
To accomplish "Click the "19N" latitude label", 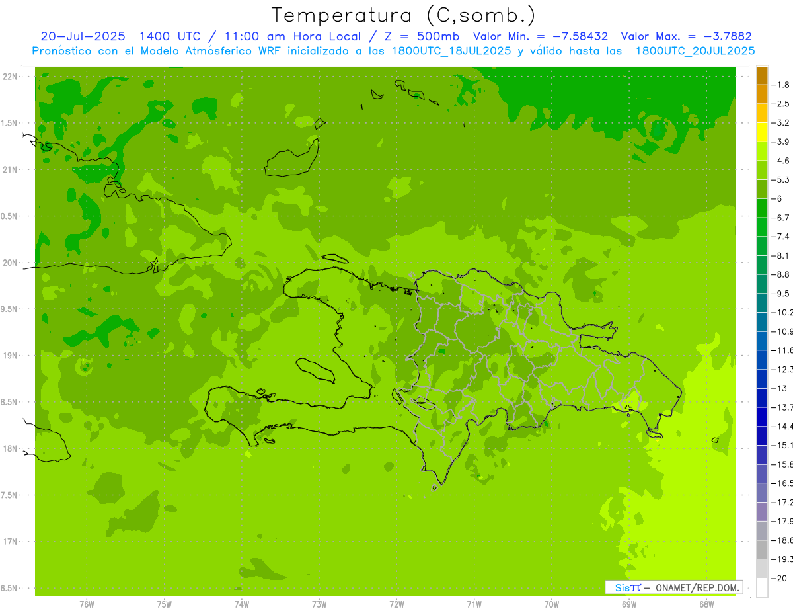I will point(11,356).
